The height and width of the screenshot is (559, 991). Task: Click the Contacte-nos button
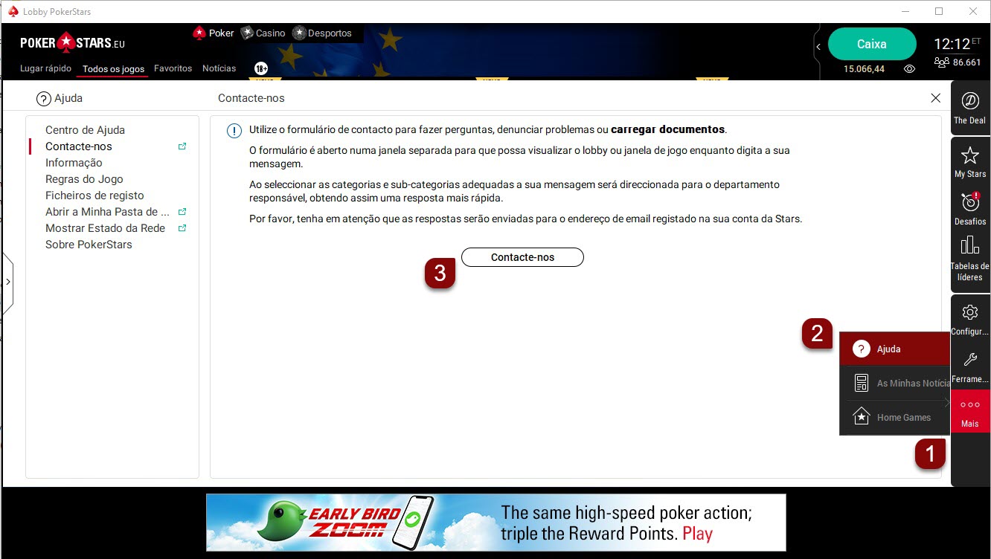click(x=522, y=257)
